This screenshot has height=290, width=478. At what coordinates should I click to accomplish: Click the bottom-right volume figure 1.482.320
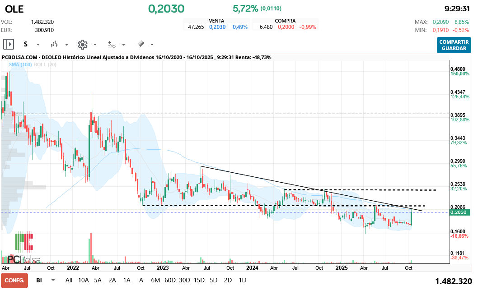(453, 281)
